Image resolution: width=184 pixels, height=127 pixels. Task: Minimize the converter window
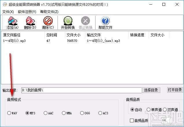coord(151,4)
